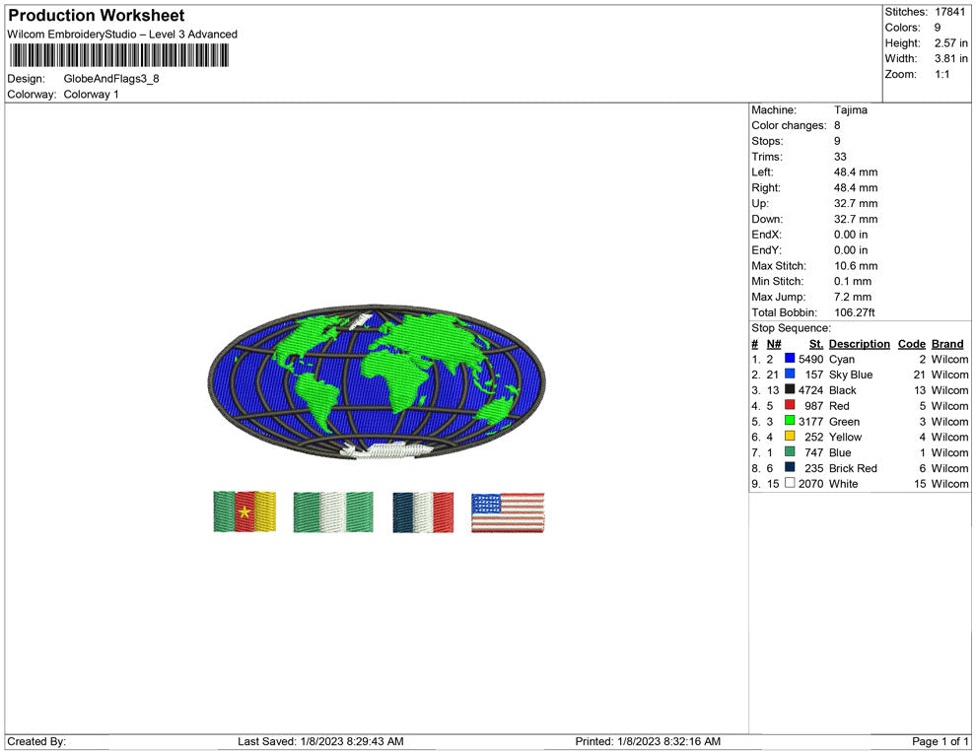Click the Brick Red row's swatch
Screen dimensions: 976x751
point(790,468)
